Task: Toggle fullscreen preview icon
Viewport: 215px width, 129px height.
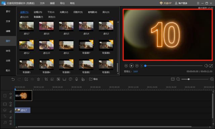Action: [x=211, y=66]
